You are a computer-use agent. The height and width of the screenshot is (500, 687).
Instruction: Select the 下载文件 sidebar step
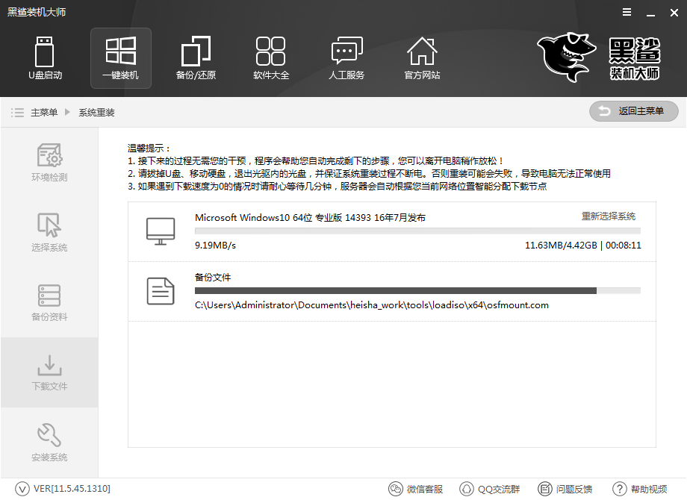(49, 372)
